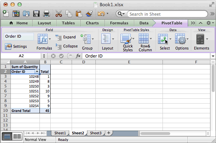Open Row & Column dropdown arrow
Viewport: 216px width, 143px height.
pyautogui.click(x=151, y=39)
